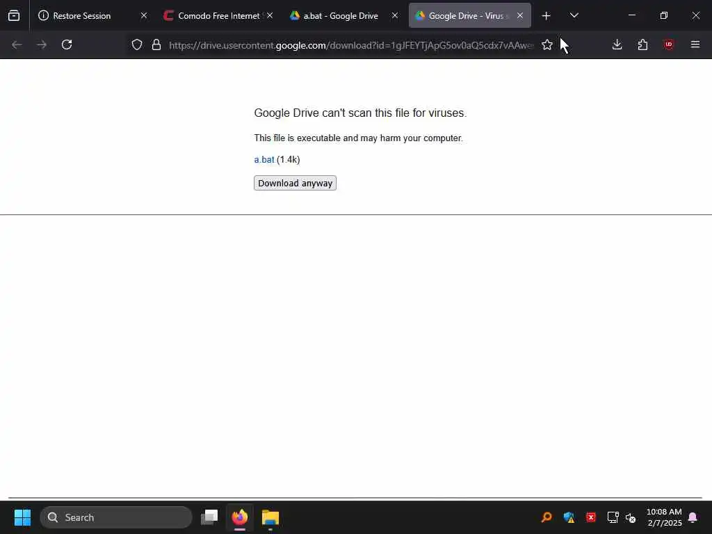Open a new tab with plus button
The height and width of the screenshot is (534, 712).
tap(546, 16)
